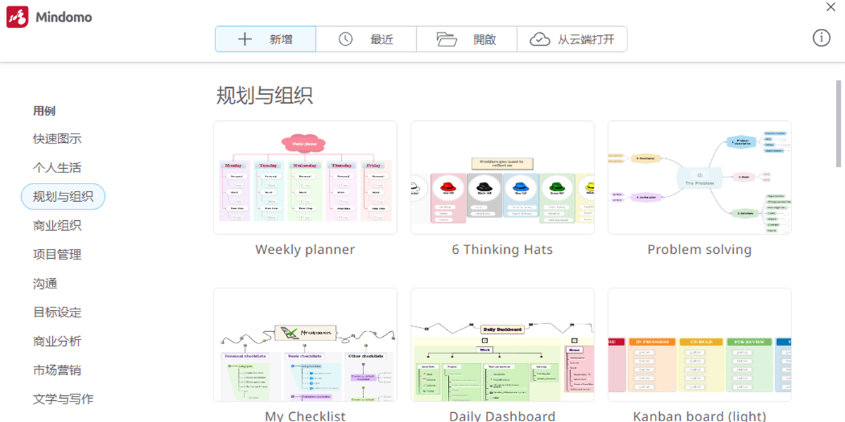Image resolution: width=845 pixels, height=422 pixels.
Task: Open the Daily Dashboard template
Action: click(x=502, y=345)
